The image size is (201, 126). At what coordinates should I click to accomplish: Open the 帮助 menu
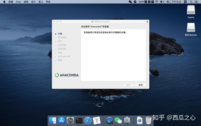click(48, 2)
